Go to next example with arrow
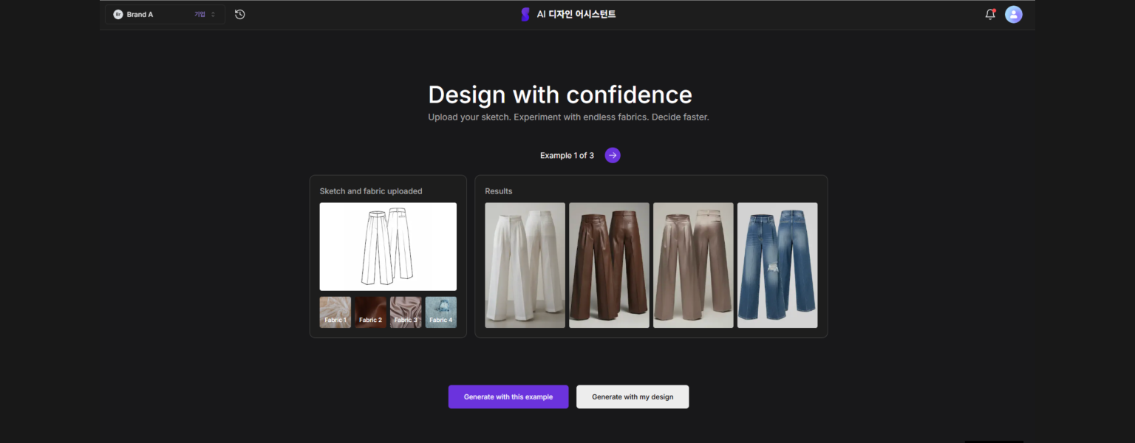This screenshot has width=1135, height=443. pos(613,155)
